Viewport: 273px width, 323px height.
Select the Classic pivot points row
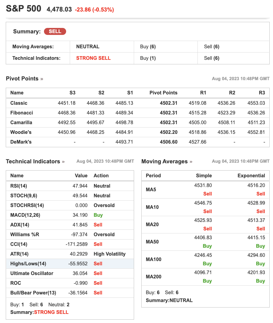coord(137,103)
